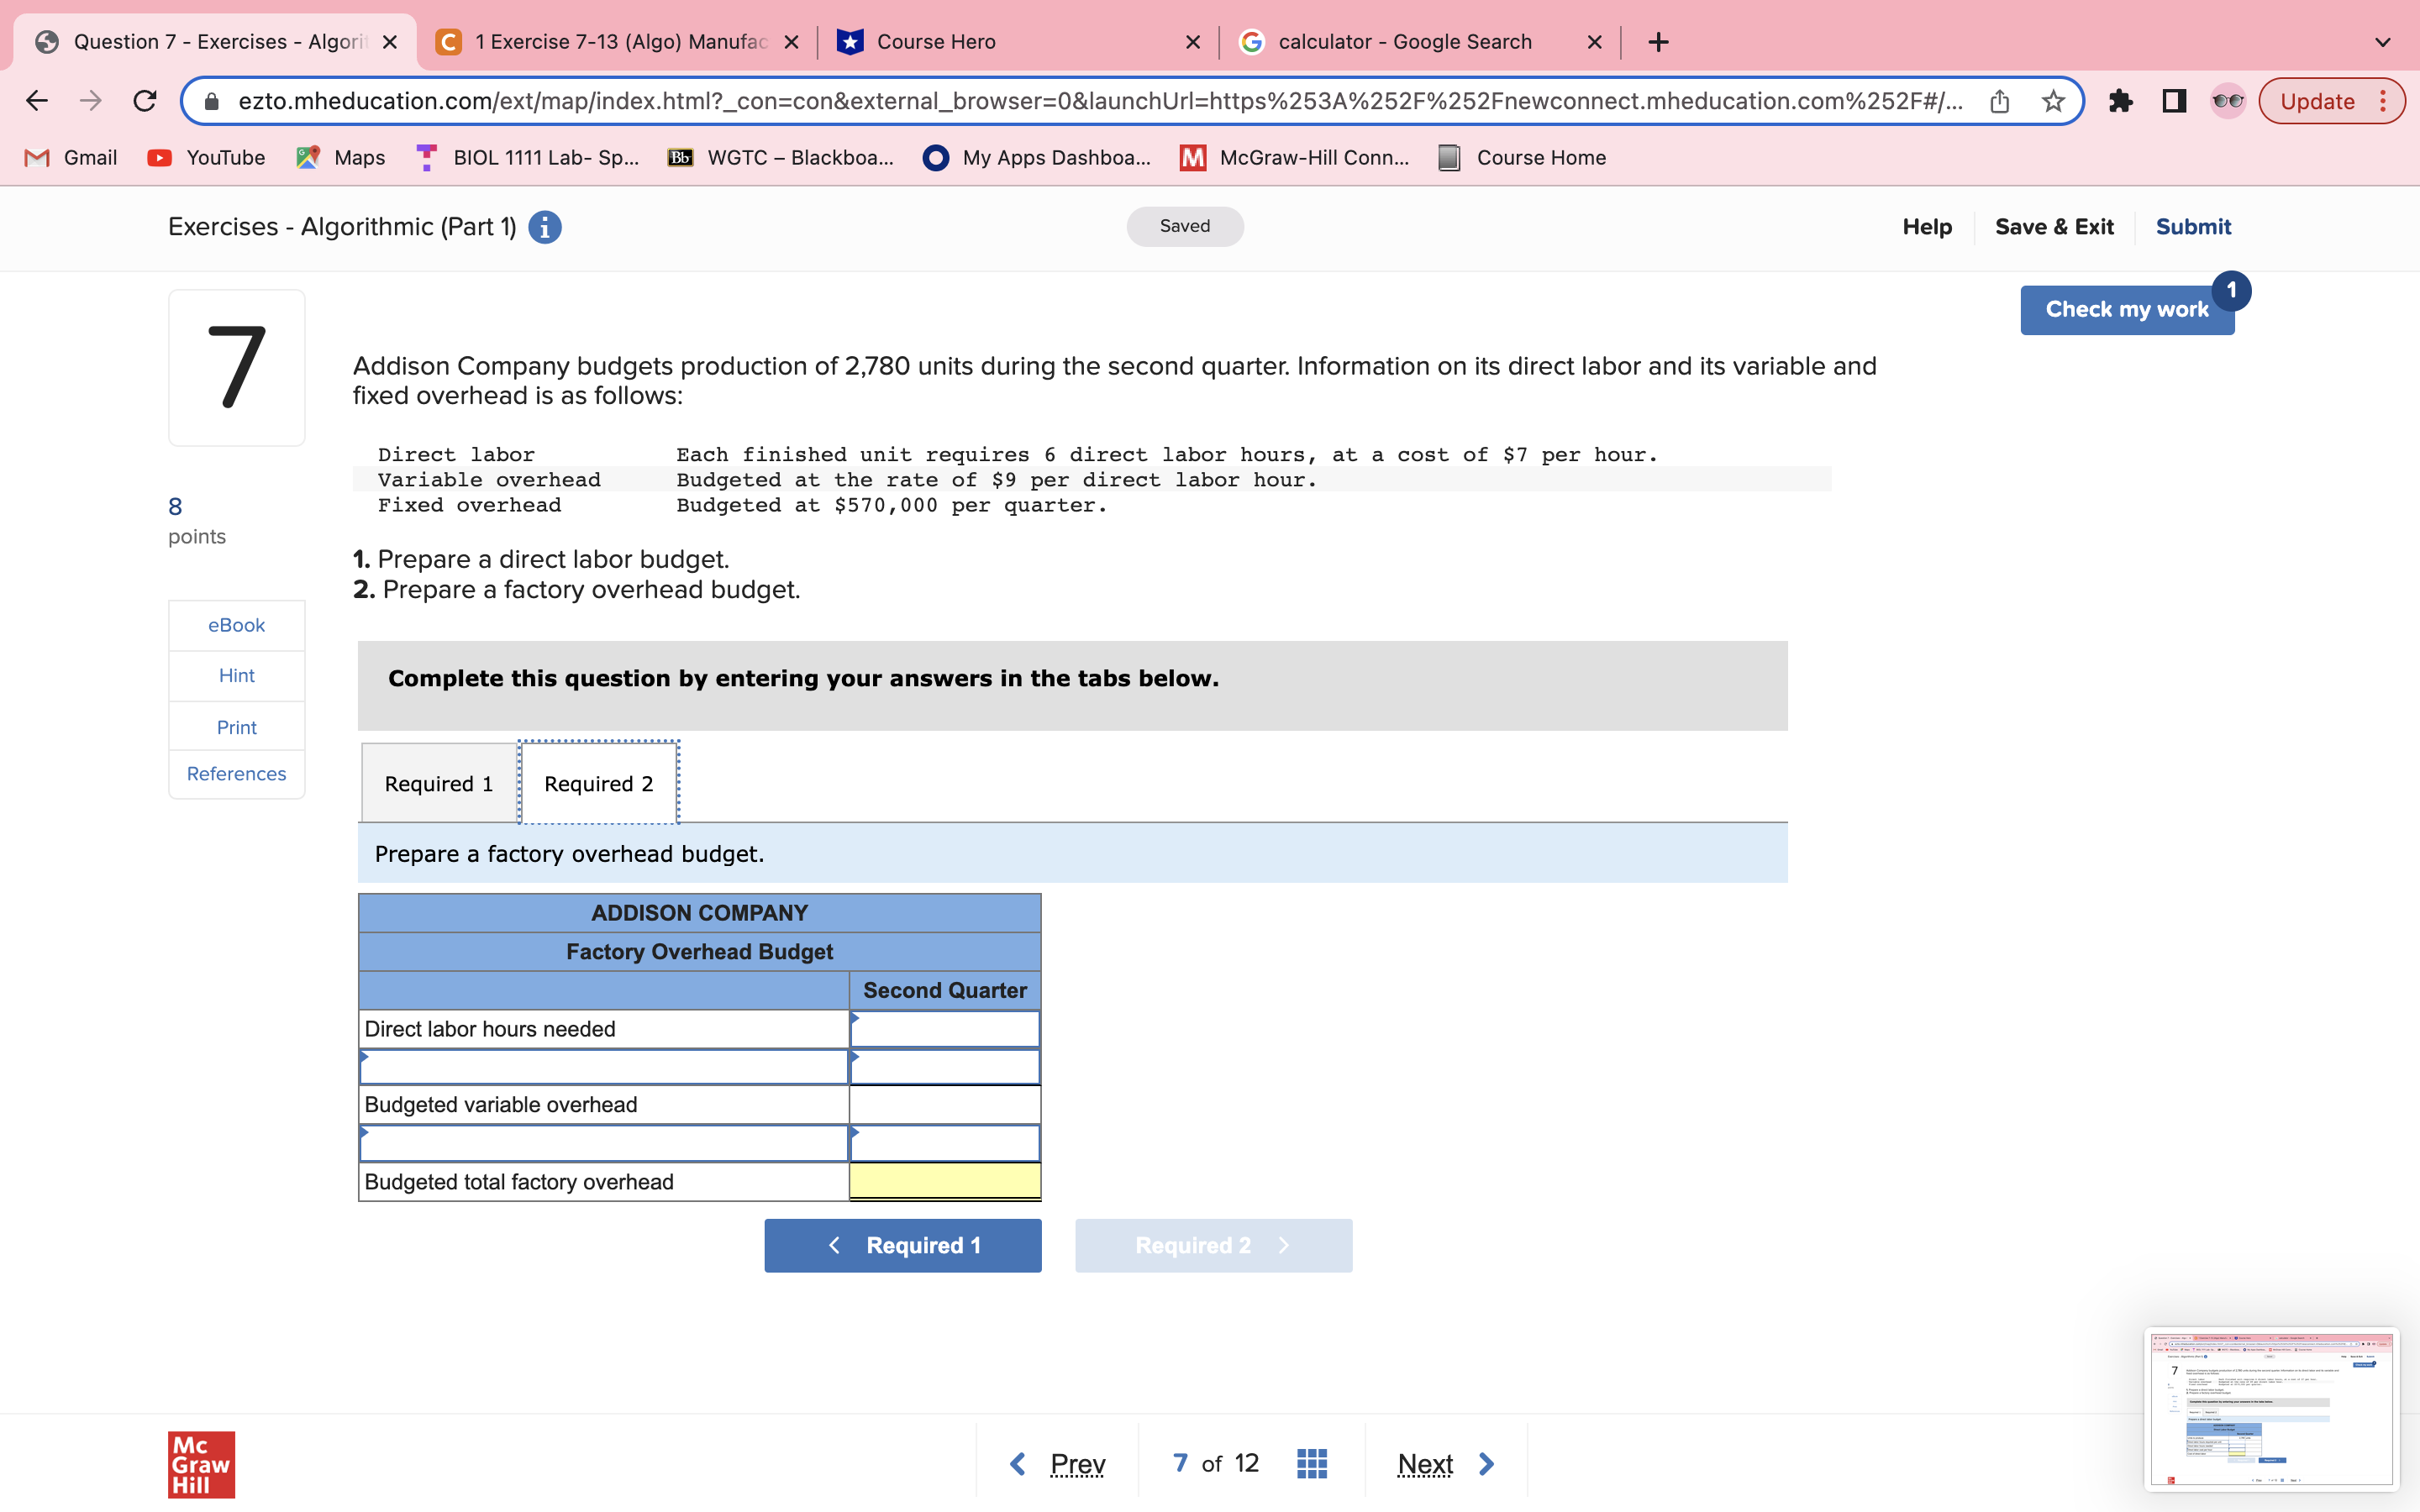Bookmark this page with the star icon
2420x1512 pixels.
(x=2052, y=100)
